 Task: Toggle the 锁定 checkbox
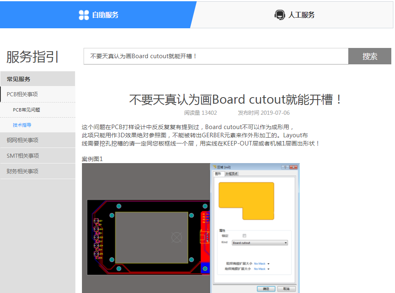click(x=244, y=236)
